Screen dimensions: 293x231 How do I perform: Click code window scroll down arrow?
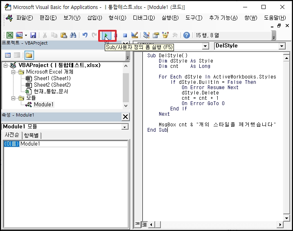tap(286, 218)
